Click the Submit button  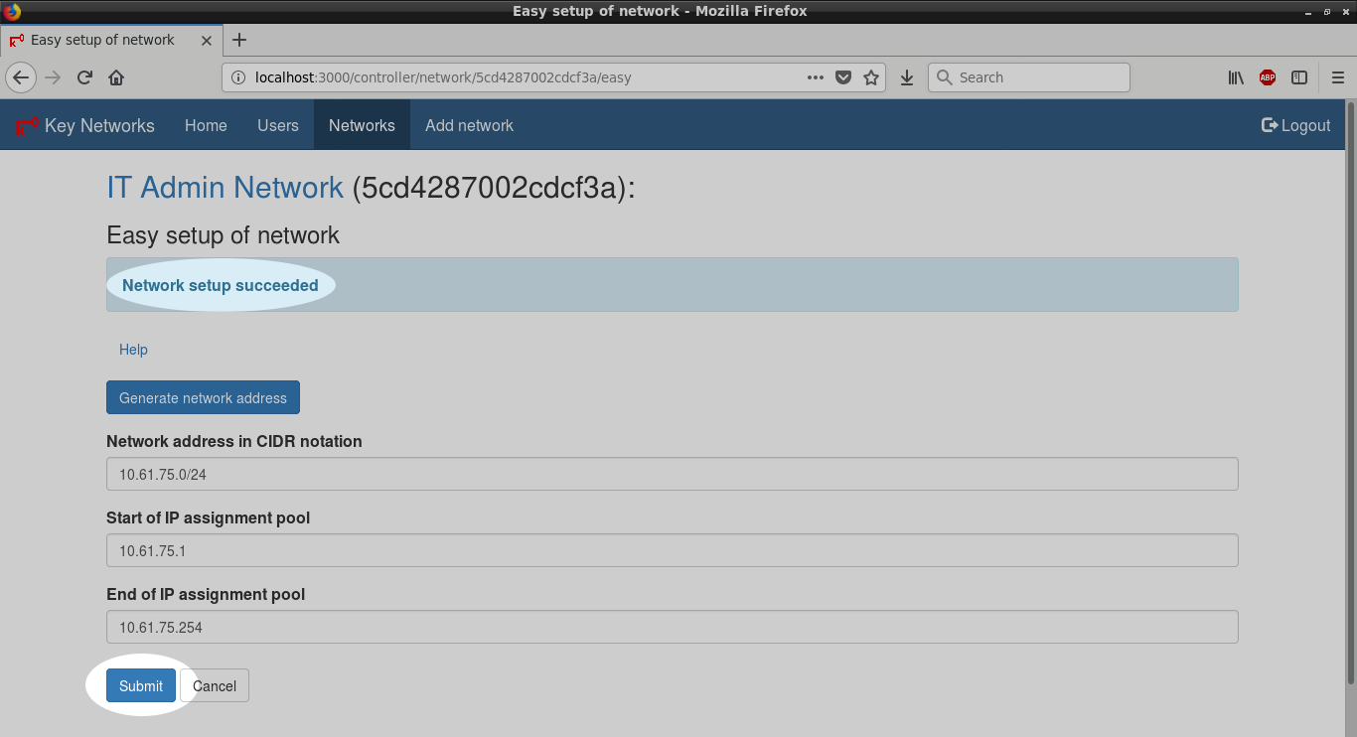141,685
